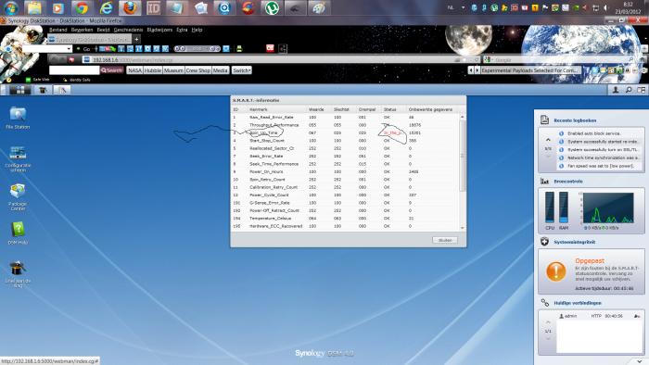Click the Systeemintegriteit shield icon
649x365 pixels.
click(x=545, y=242)
